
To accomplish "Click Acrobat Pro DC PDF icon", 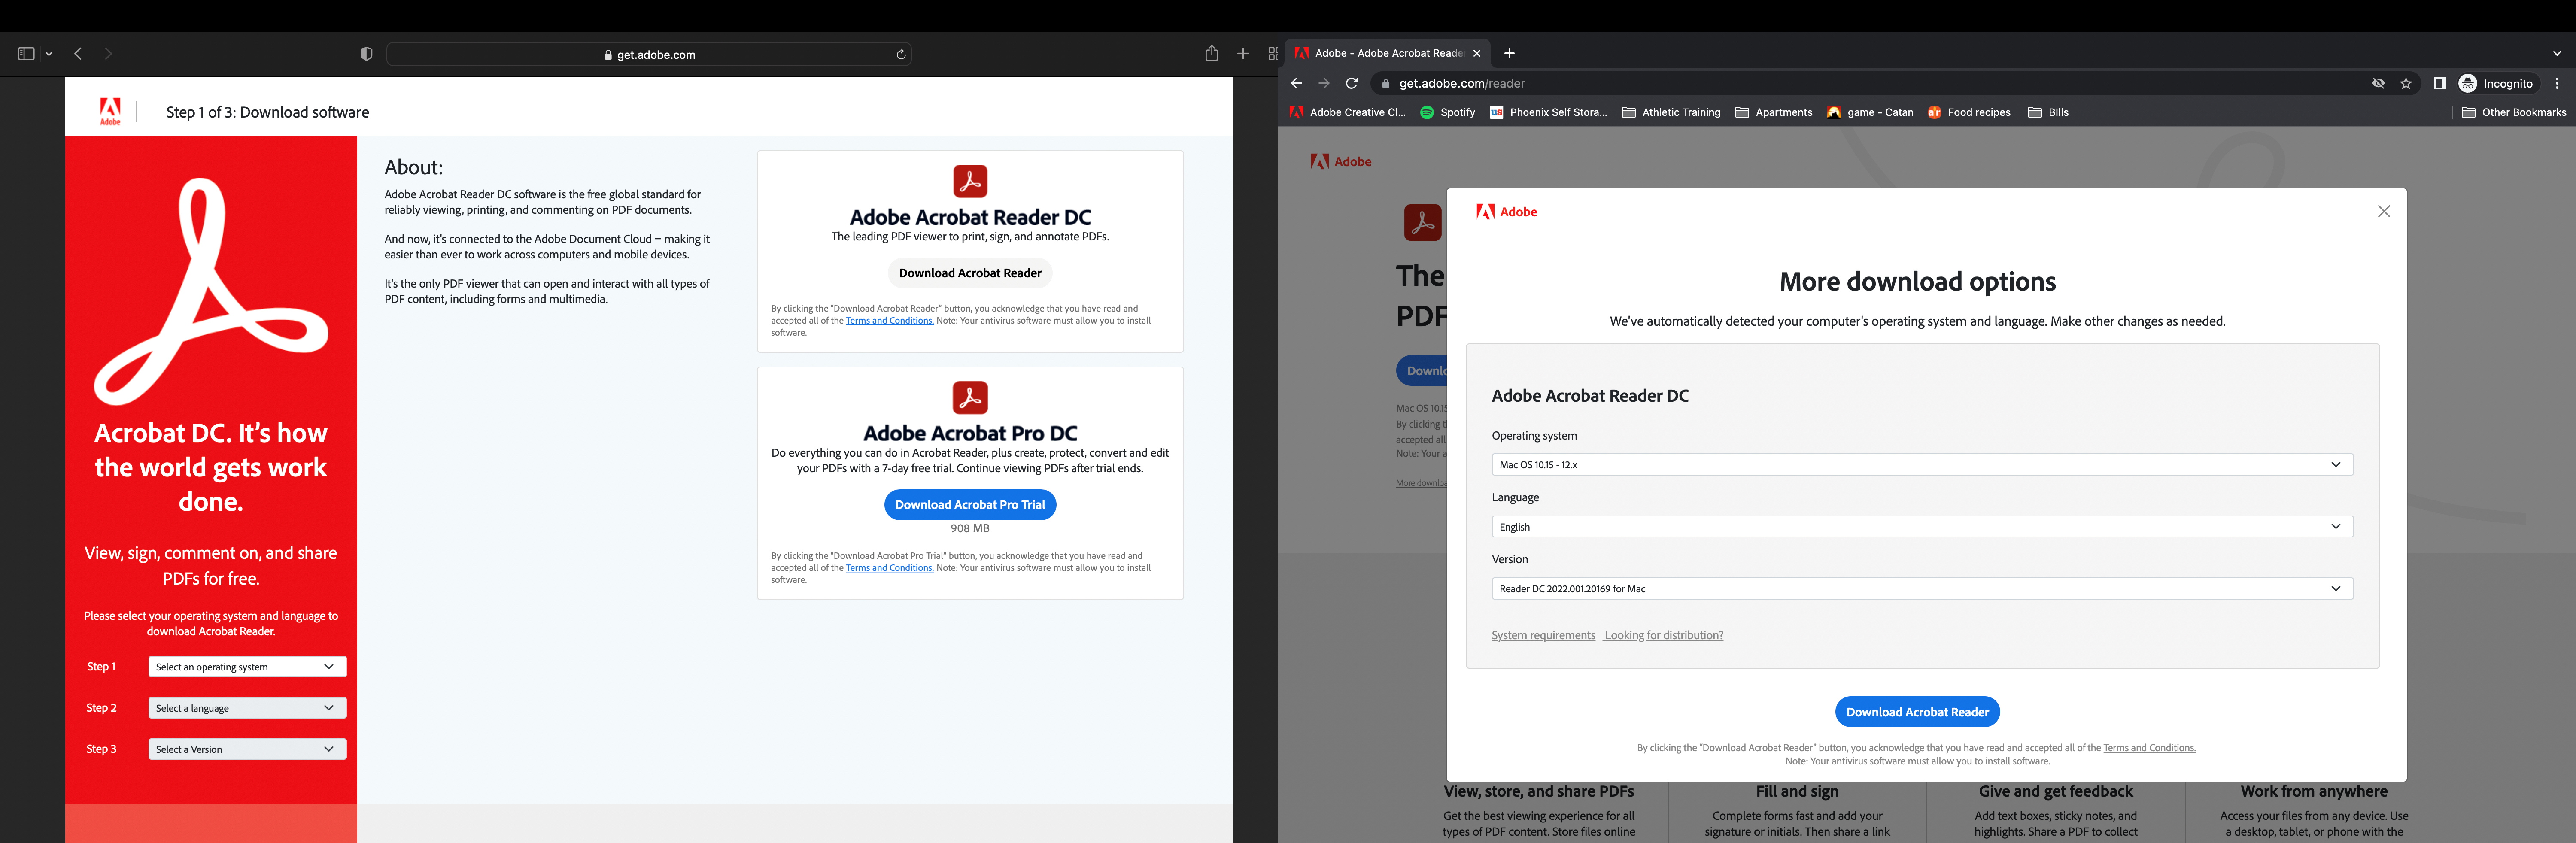I will tap(970, 397).
